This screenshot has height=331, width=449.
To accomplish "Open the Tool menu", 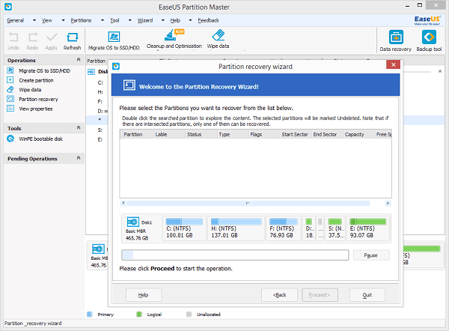I will coord(114,20).
